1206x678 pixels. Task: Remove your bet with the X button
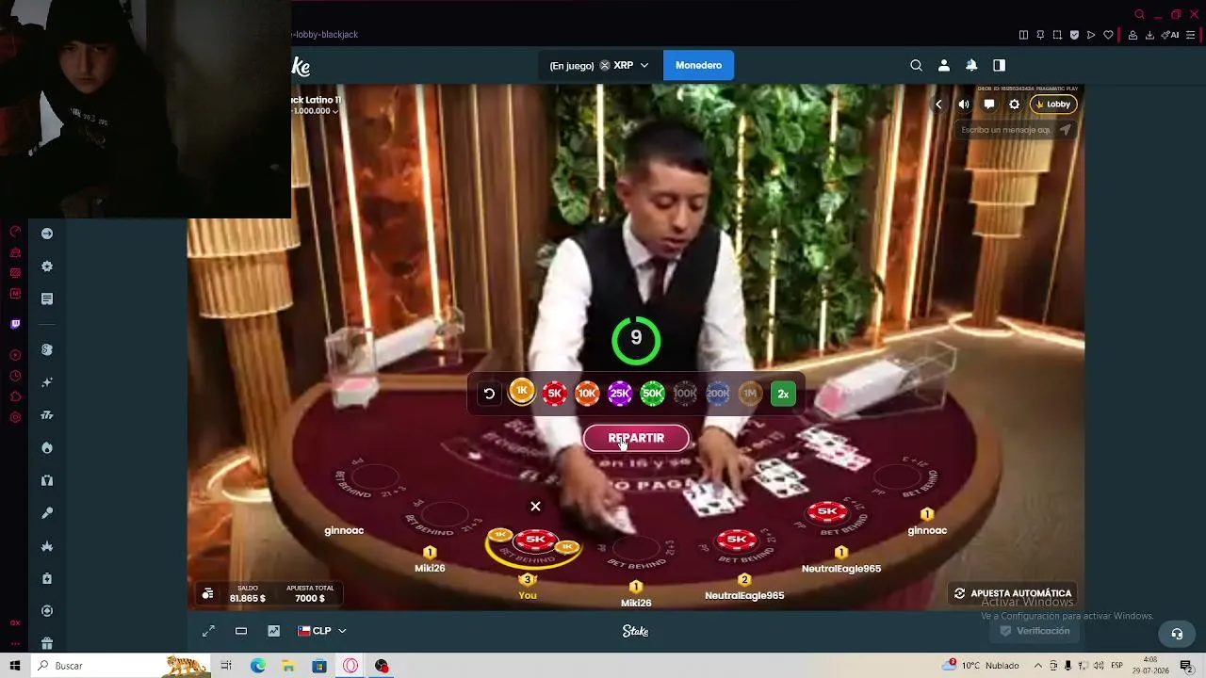pyautogui.click(x=535, y=507)
